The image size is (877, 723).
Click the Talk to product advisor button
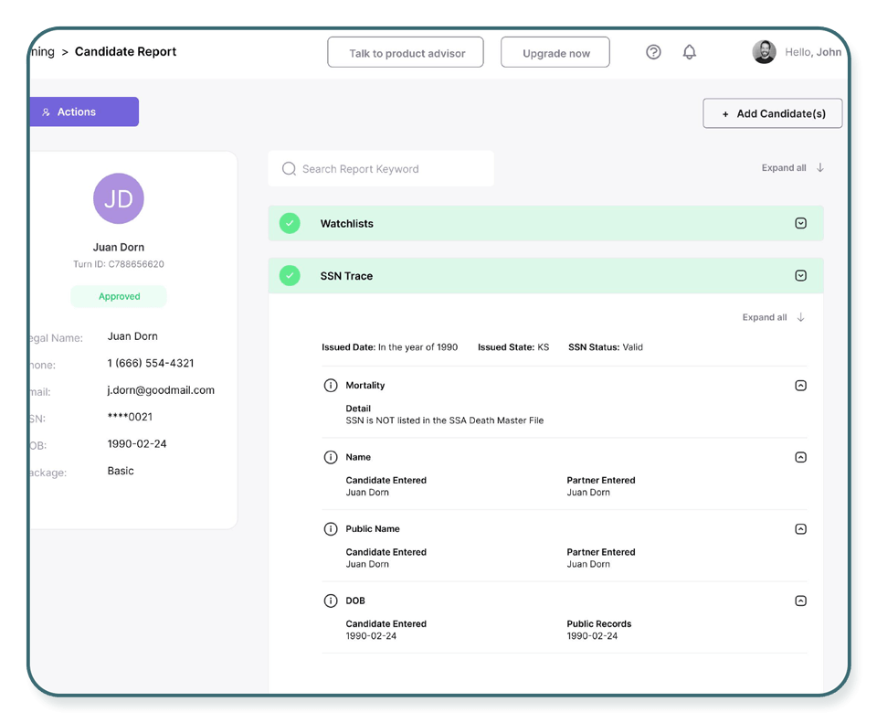click(x=405, y=52)
